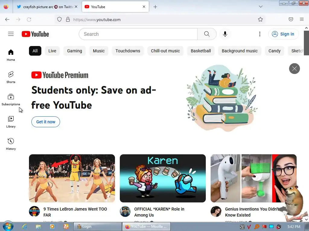Click the tracking protection shield icon
Image resolution: width=309 pixels, height=231 pixels.
59,20
